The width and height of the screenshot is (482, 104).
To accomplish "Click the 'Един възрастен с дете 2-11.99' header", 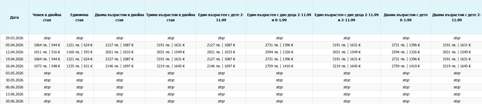I will (221, 17).
